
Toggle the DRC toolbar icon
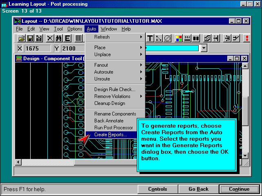point(188,38)
